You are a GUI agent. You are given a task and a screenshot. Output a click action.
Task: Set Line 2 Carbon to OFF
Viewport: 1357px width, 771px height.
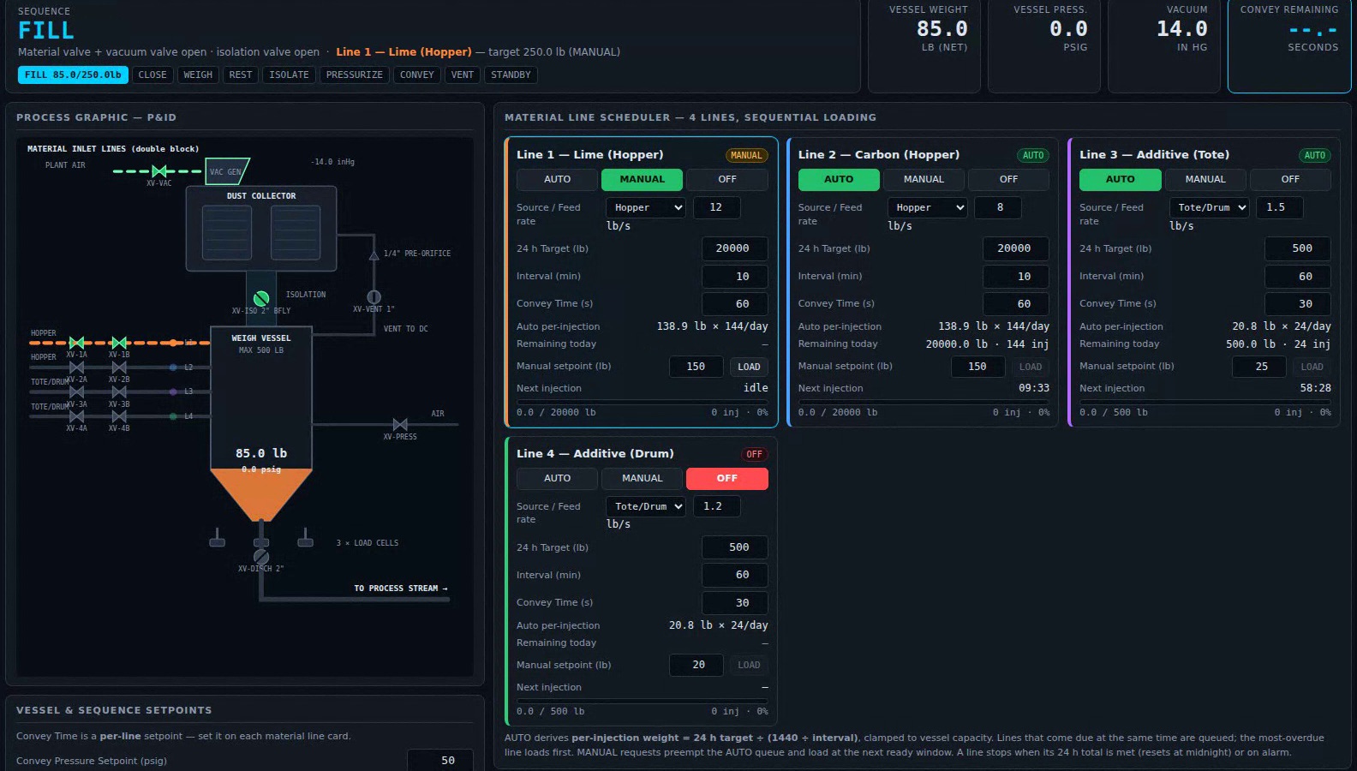click(1008, 179)
